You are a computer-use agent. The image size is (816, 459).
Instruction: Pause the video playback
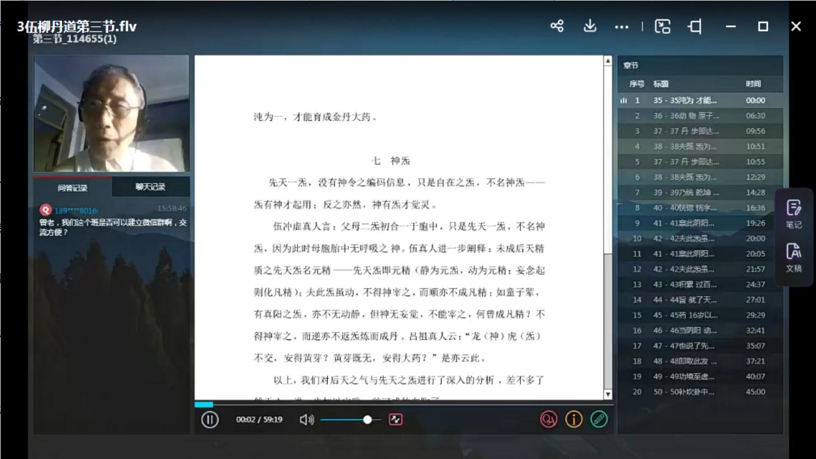209,419
